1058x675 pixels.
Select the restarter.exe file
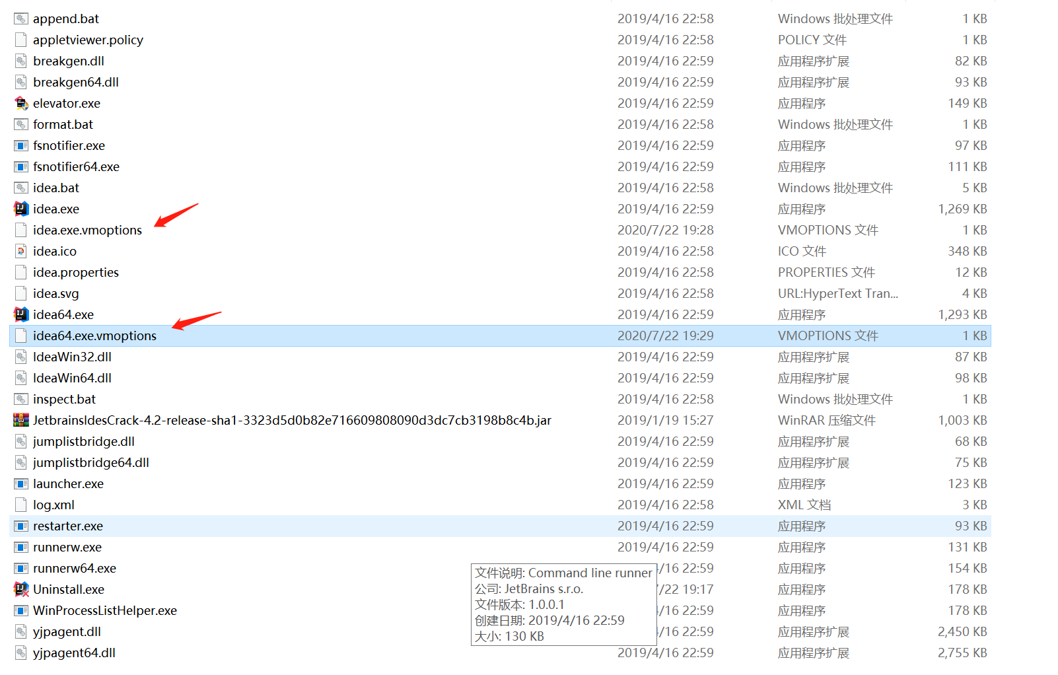click(68, 526)
